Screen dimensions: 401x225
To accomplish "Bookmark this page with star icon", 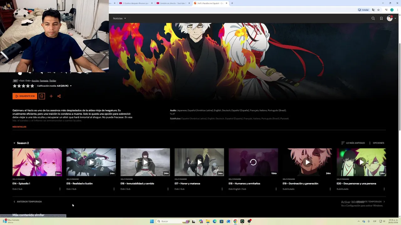I will coord(378,10).
